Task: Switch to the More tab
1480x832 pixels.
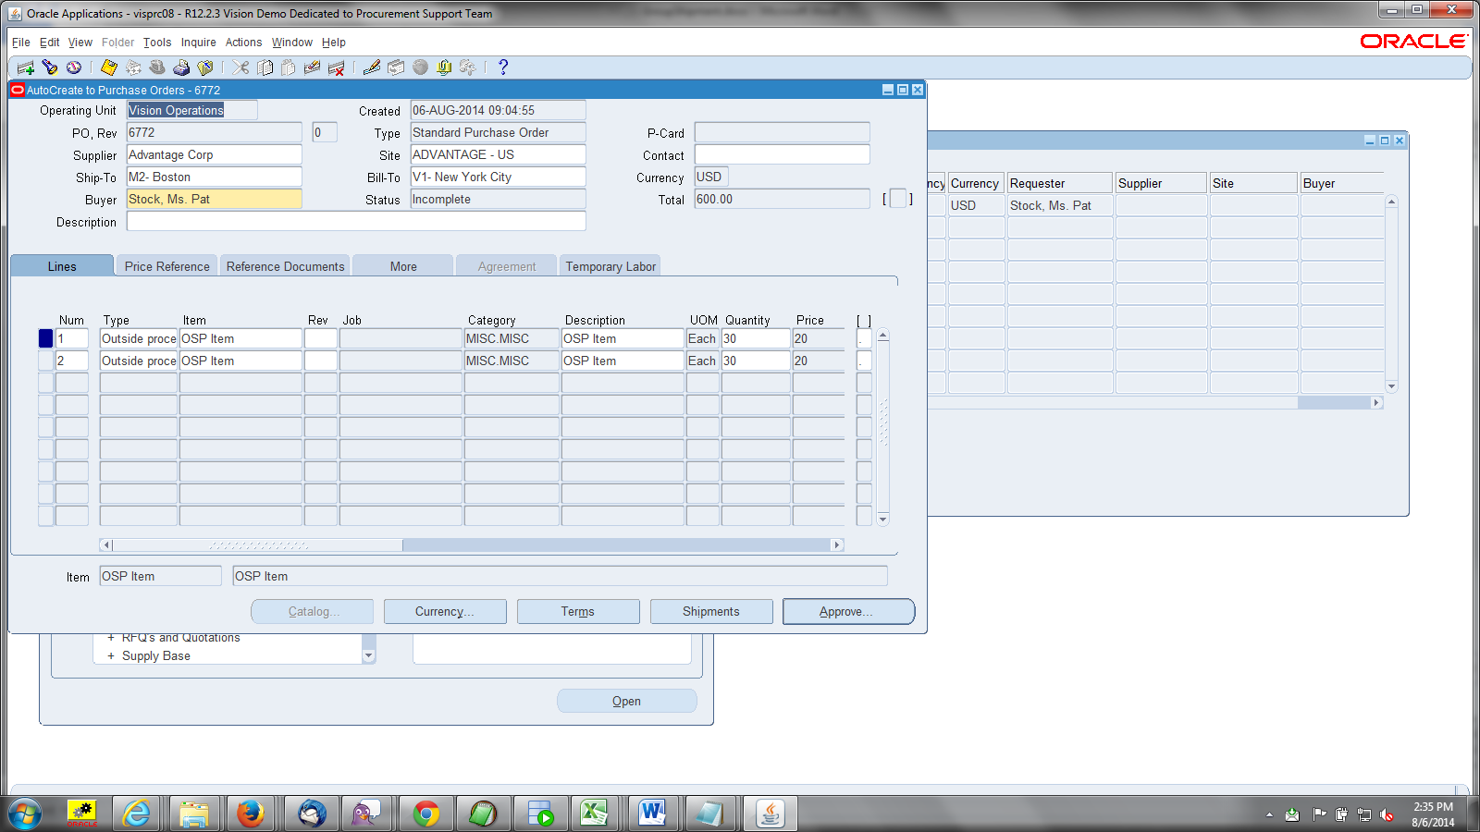Action: 403,266
